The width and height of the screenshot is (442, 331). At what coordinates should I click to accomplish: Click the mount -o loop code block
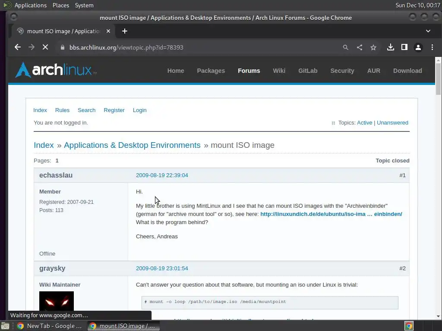(x=270, y=303)
